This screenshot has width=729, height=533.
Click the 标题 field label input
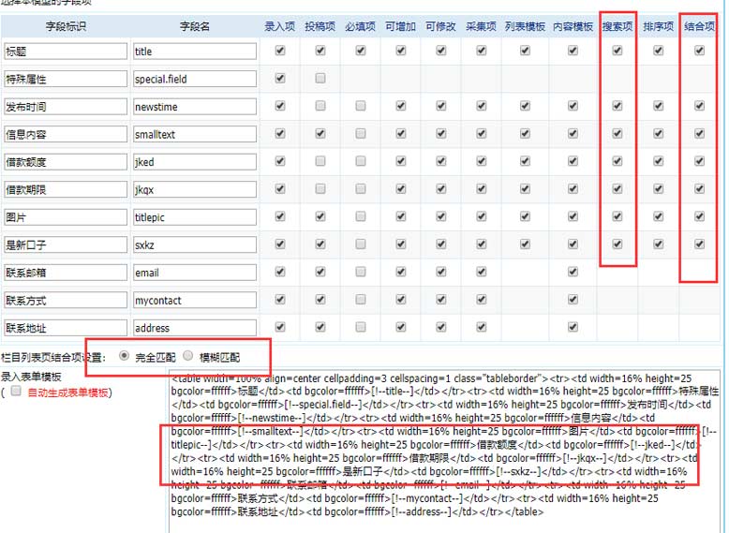65,52
